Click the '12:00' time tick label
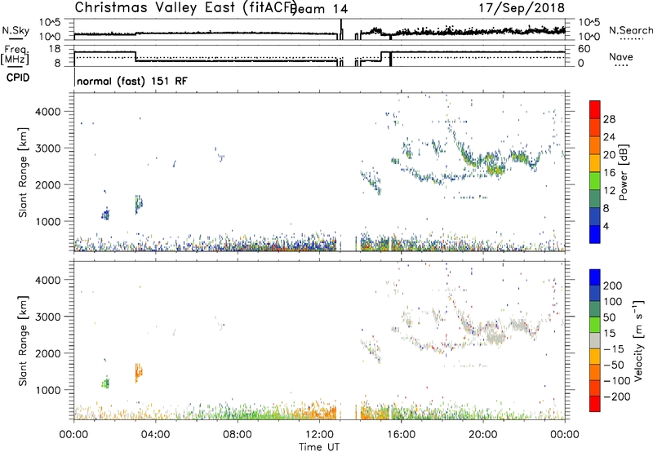Screen dimensions: 653x452 tap(319, 435)
